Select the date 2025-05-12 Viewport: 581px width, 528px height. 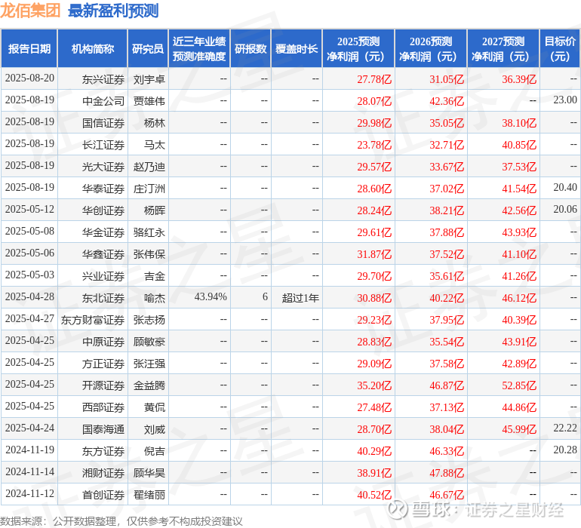29,210
